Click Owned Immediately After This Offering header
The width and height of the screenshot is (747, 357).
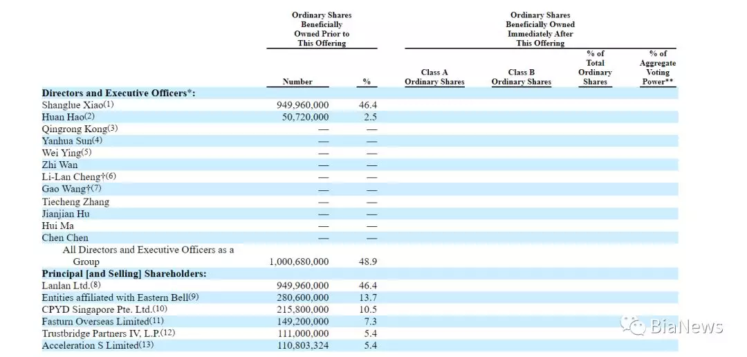tap(540, 29)
